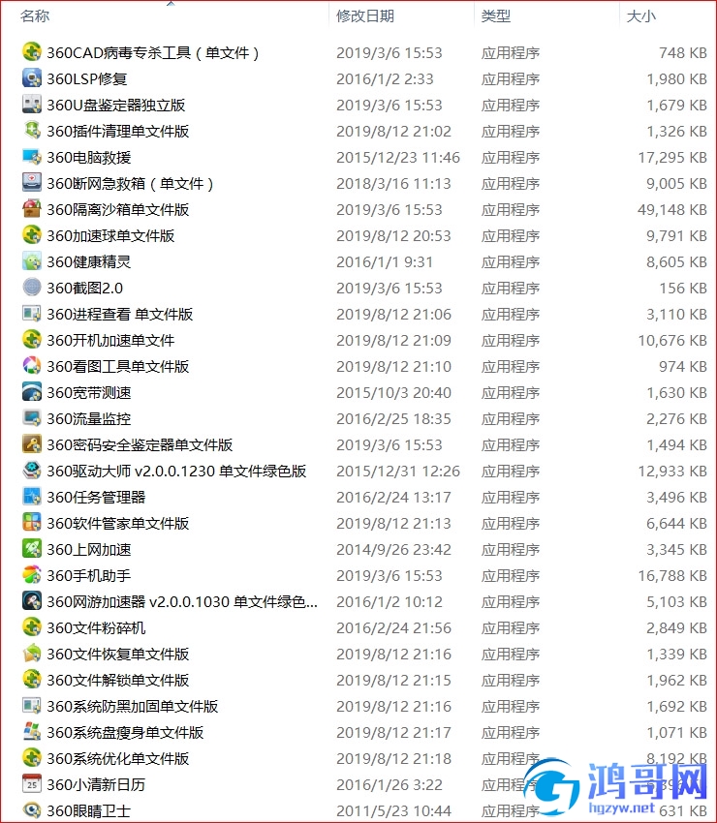Select the 360软件管家单文件版 icon
This screenshot has width=717, height=823.
click(32, 523)
